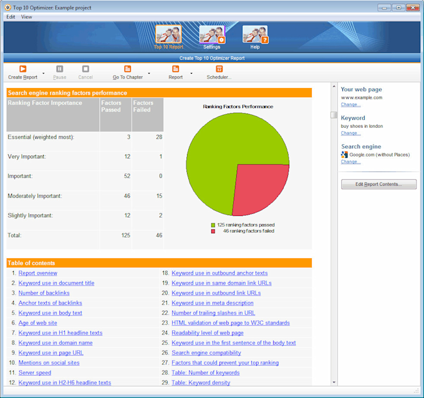Minimize the Top 10 Optimizer window
Image resolution: width=424 pixels, height=398 pixels.
point(384,7)
